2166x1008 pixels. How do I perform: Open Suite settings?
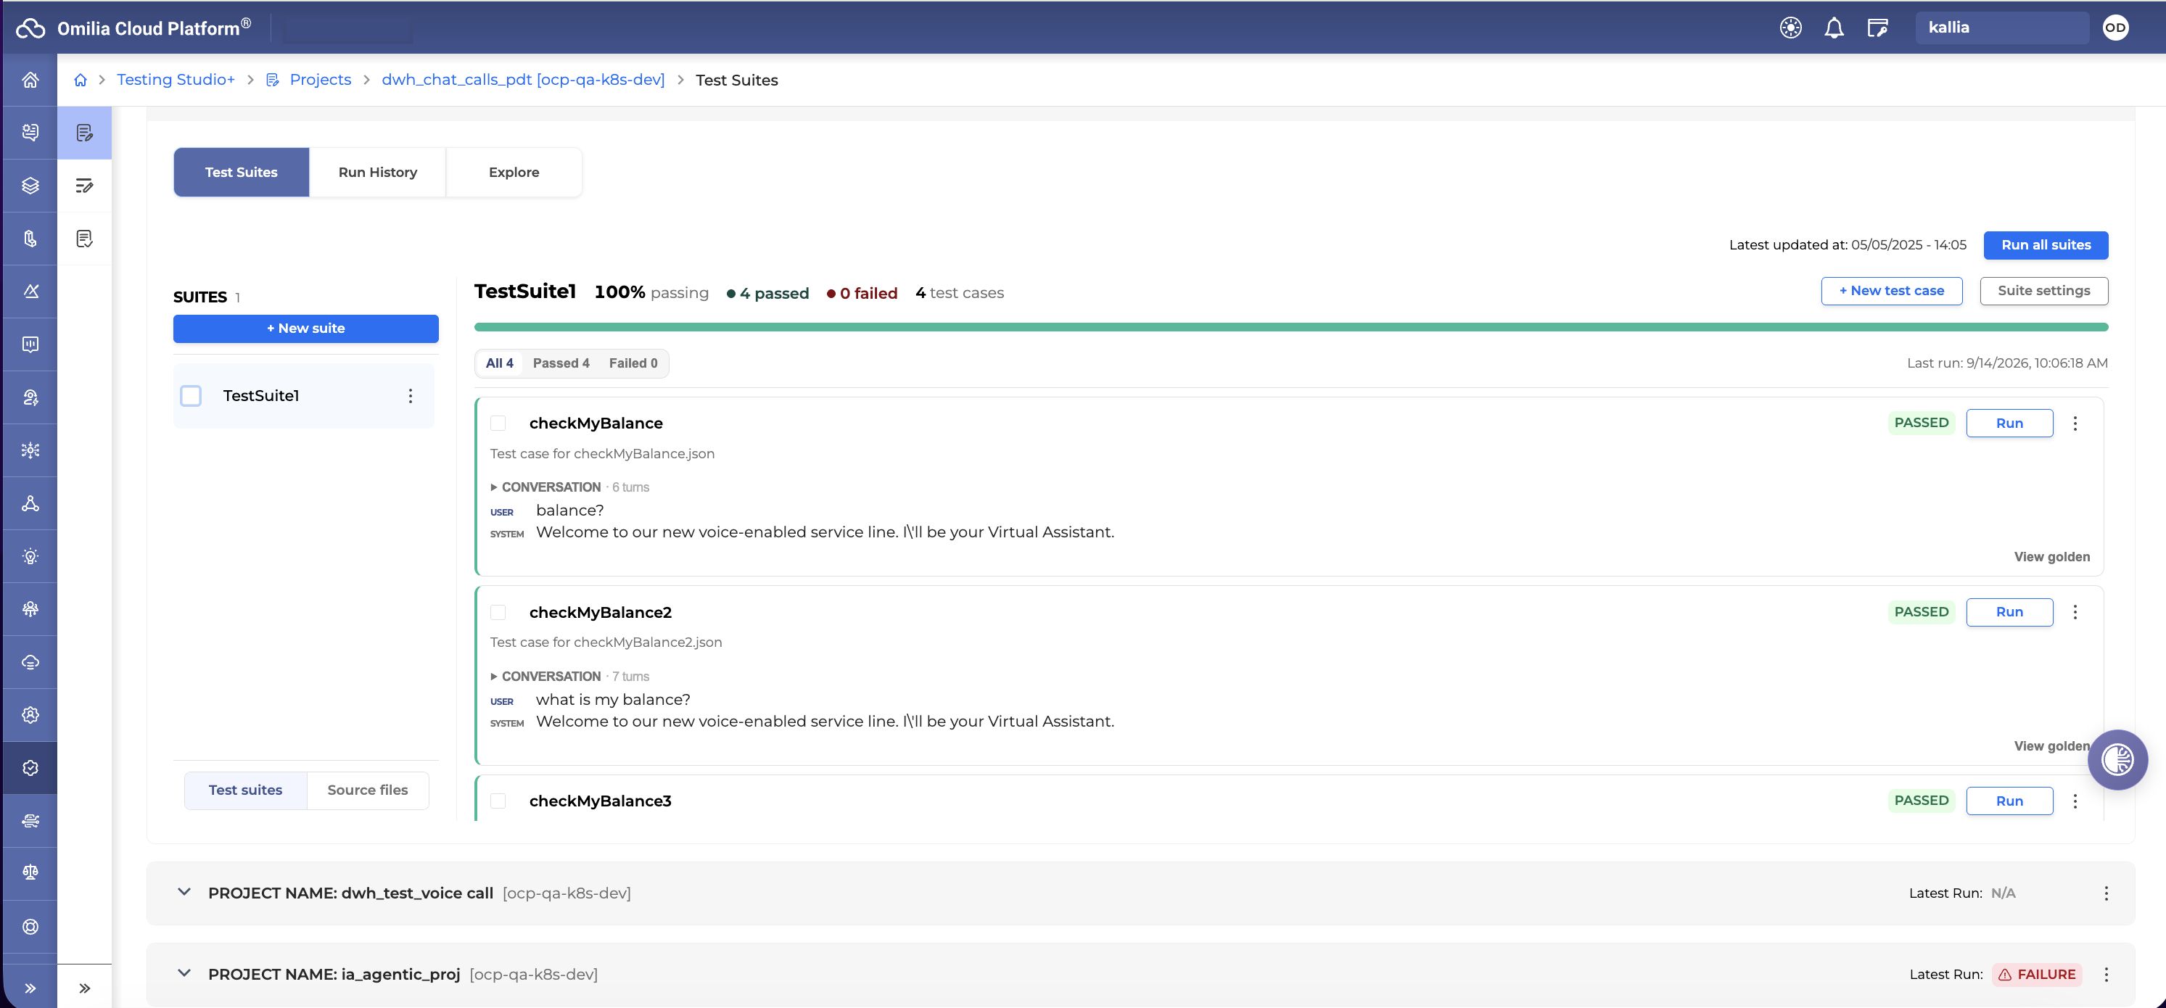click(x=2044, y=291)
